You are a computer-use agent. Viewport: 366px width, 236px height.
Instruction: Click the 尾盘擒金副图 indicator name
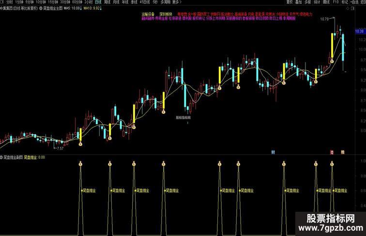[x=13, y=157]
